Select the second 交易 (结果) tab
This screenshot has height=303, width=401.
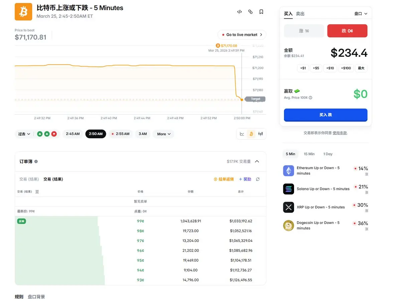[53, 179]
